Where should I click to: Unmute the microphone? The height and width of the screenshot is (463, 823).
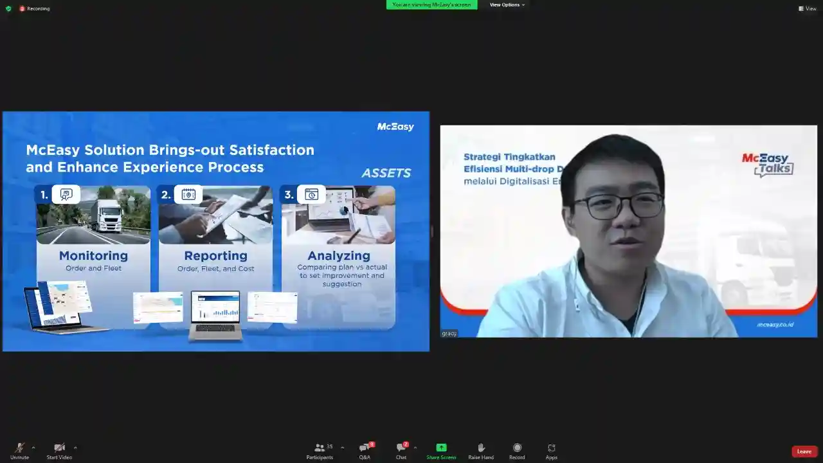[19, 451]
